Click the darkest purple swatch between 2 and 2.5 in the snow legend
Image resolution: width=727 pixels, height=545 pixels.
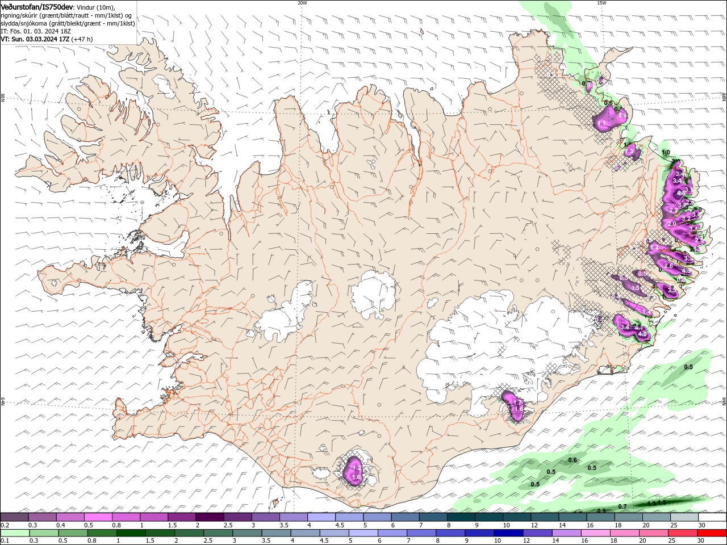click(x=210, y=517)
